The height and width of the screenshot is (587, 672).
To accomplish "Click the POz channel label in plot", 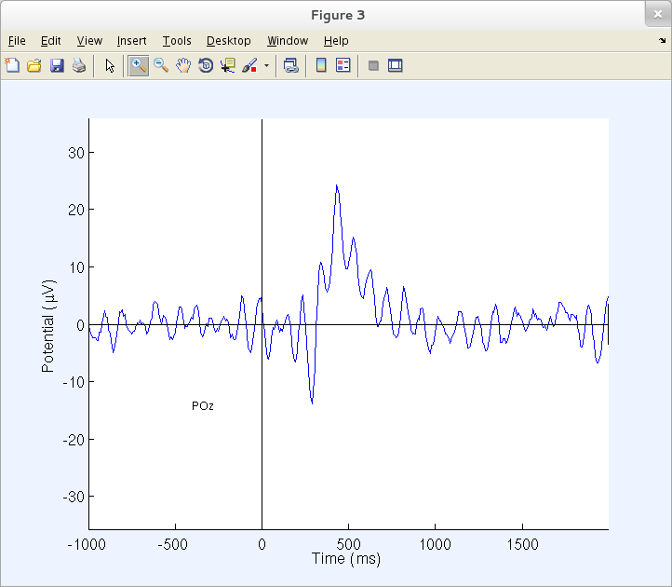I will [203, 406].
